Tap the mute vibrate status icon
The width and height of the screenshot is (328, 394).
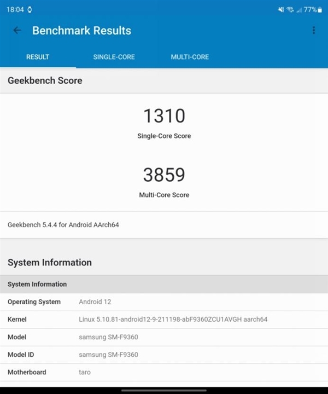click(x=281, y=10)
